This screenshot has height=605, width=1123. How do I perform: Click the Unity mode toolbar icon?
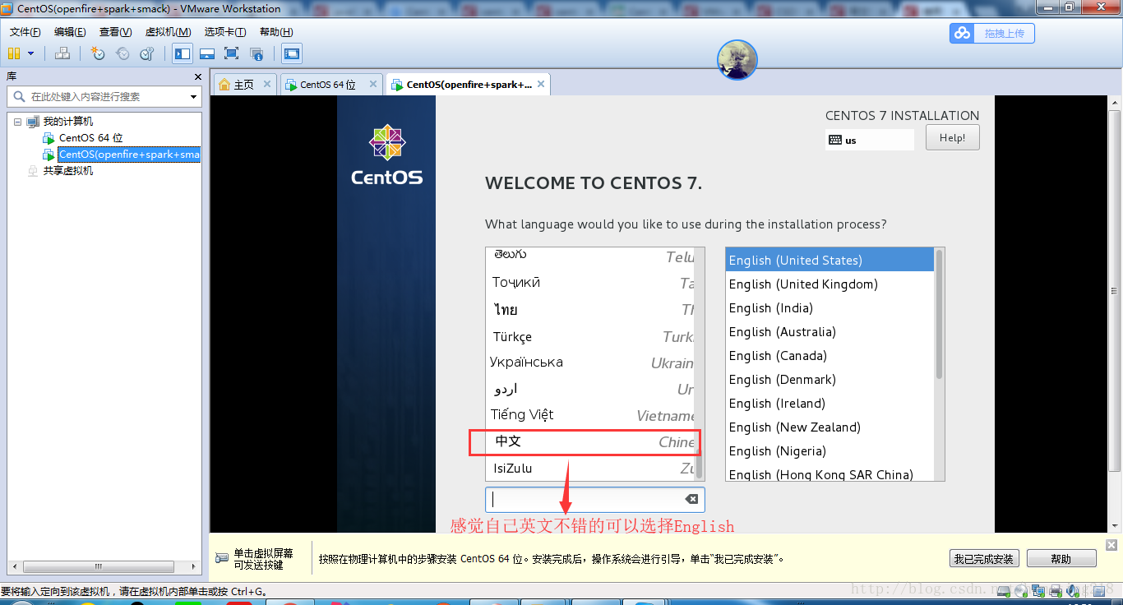click(256, 53)
